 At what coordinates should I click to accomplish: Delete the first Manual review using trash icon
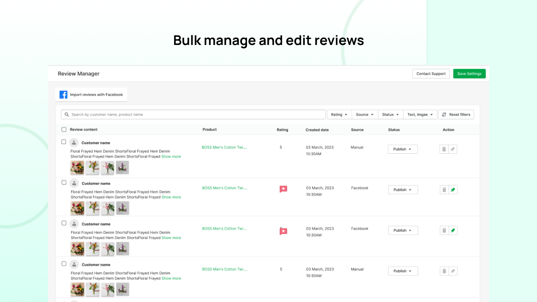click(444, 149)
